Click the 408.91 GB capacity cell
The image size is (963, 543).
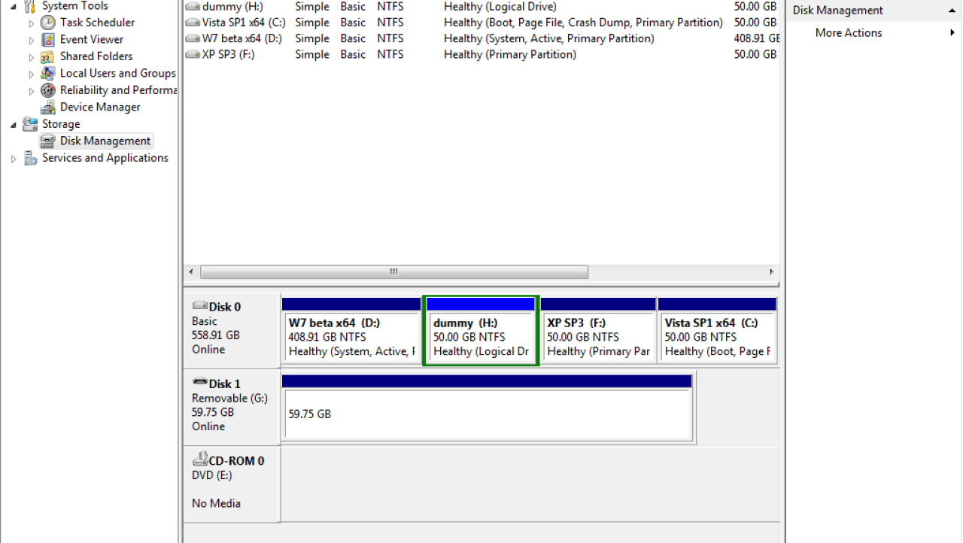[x=756, y=38]
